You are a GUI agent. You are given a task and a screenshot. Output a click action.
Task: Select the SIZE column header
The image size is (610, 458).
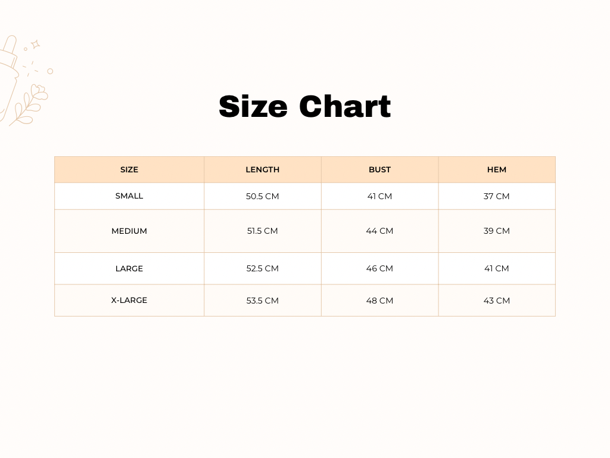[x=129, y=169]
